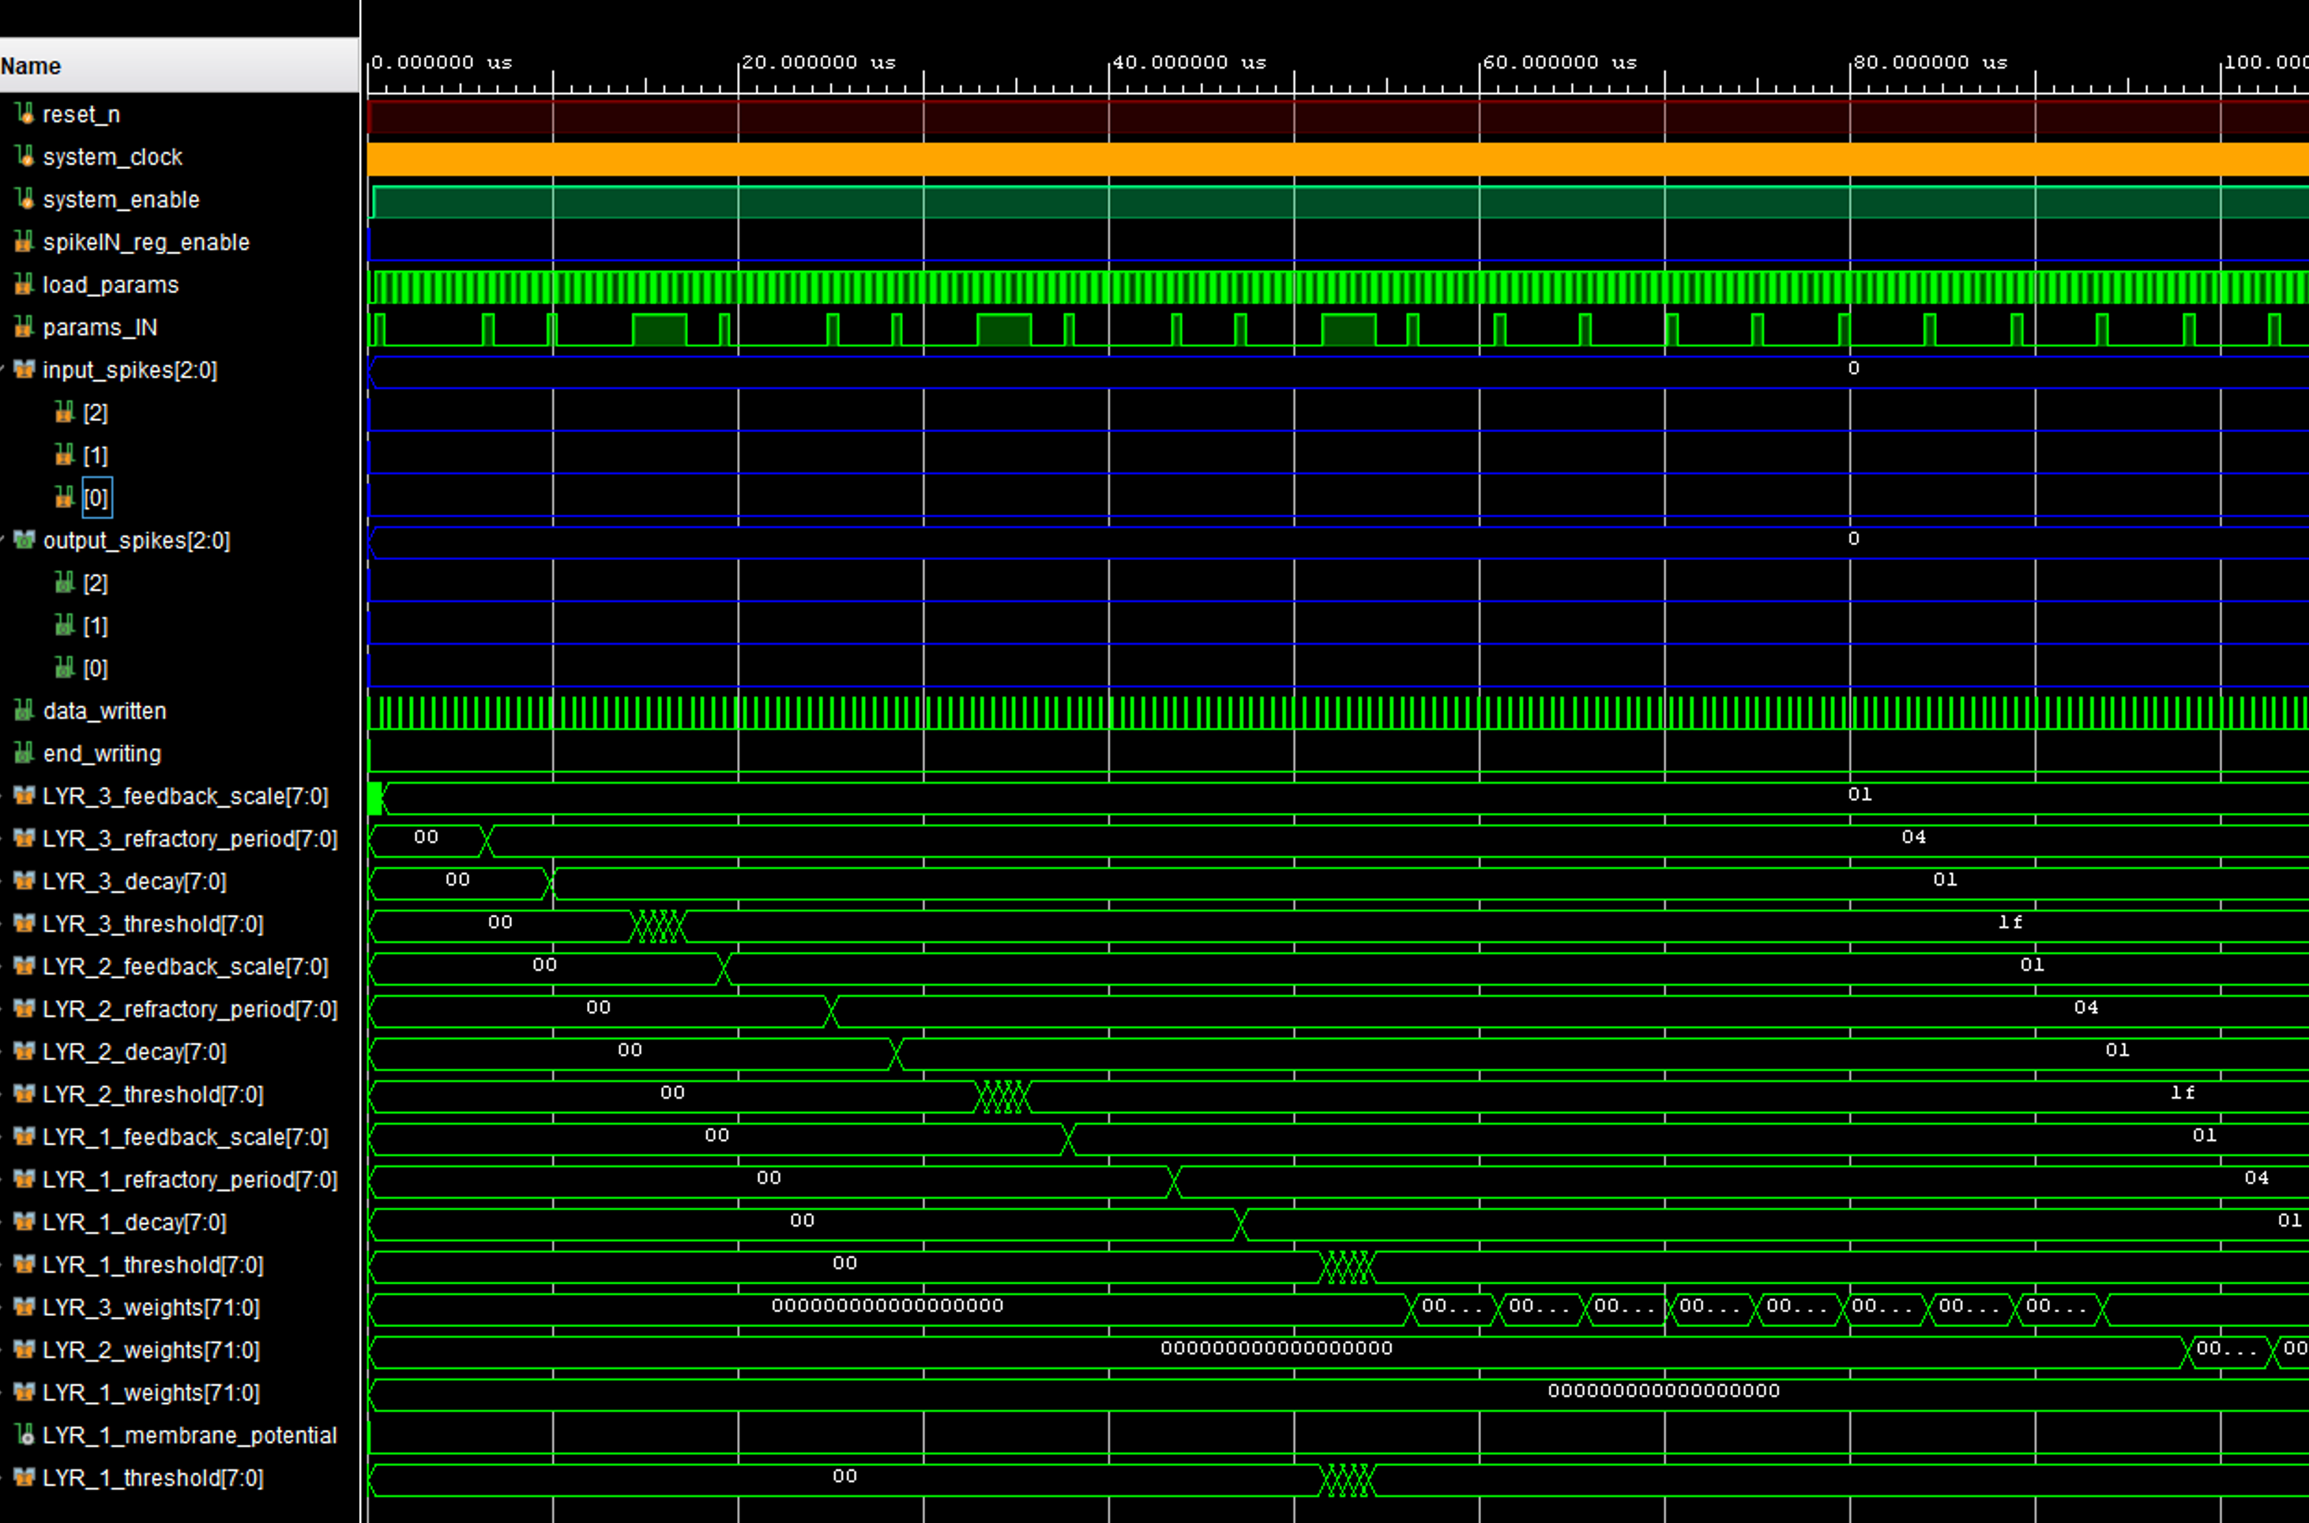The image size is (2309, 1523).
Task: Click the data_written signal icon
Action: tap(24, 711)
